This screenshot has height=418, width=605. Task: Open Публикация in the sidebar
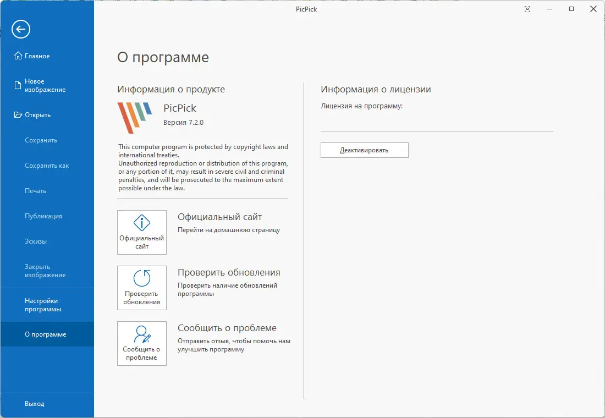(x=47, y=216)
